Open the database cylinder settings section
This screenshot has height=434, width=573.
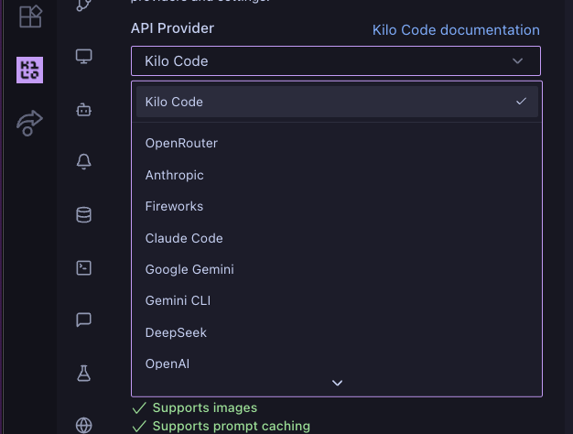(x=83, y=215)
